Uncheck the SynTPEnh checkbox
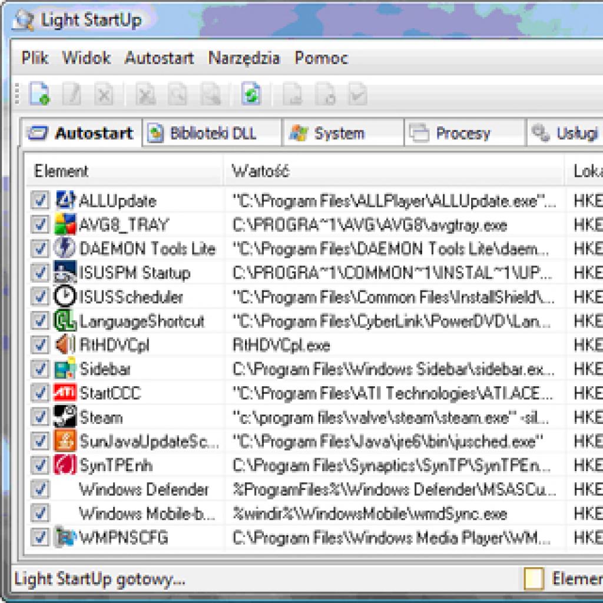This screenshot has width=603, height=603. tap(39, 465)
